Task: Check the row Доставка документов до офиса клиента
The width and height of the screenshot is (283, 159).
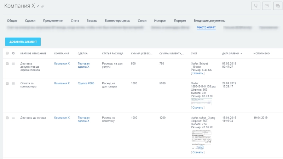Action: [x=7, y=64]
